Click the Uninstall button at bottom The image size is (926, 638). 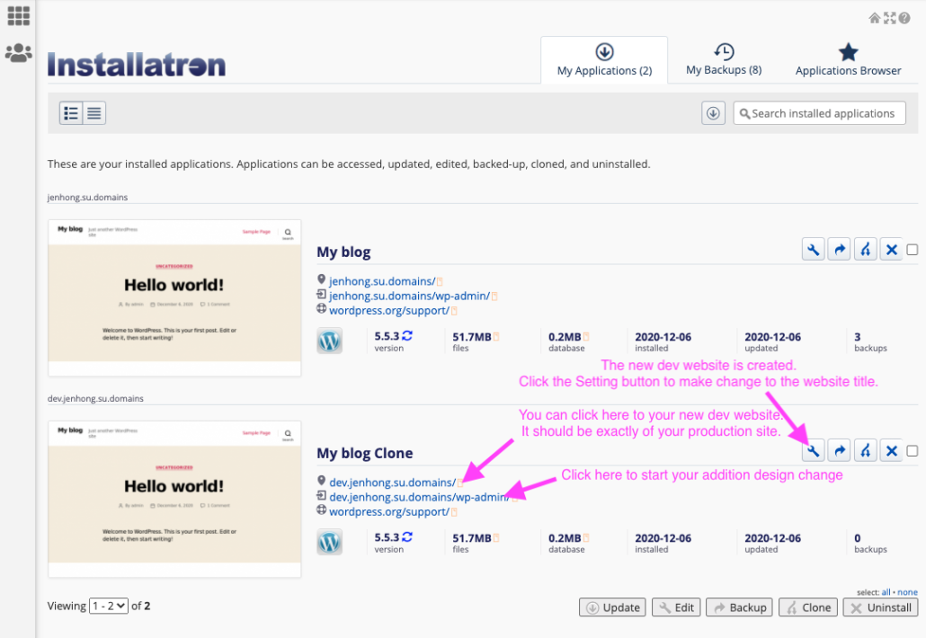tap(880, 607)
